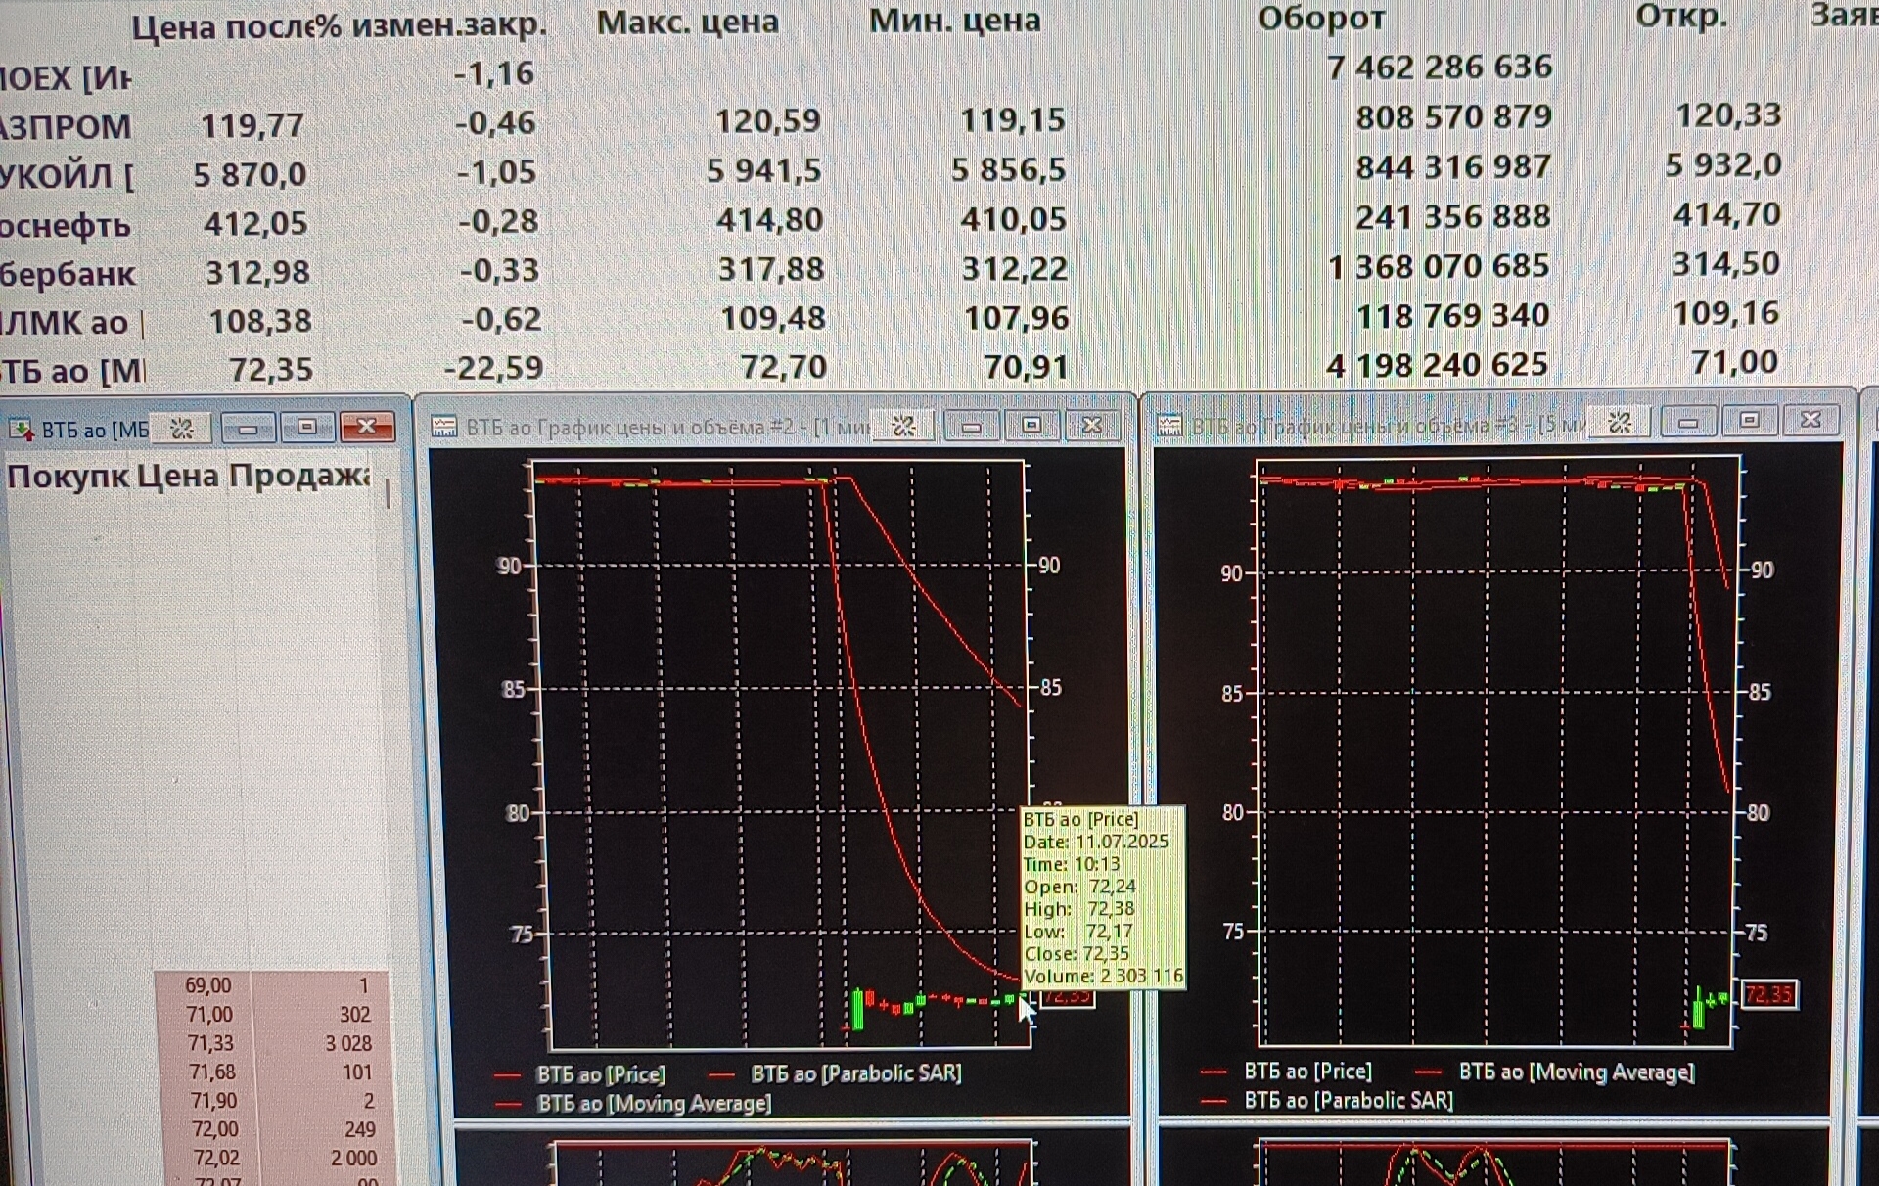Click the Оборот column header

pyautogui.click(x=1321, y=19)
